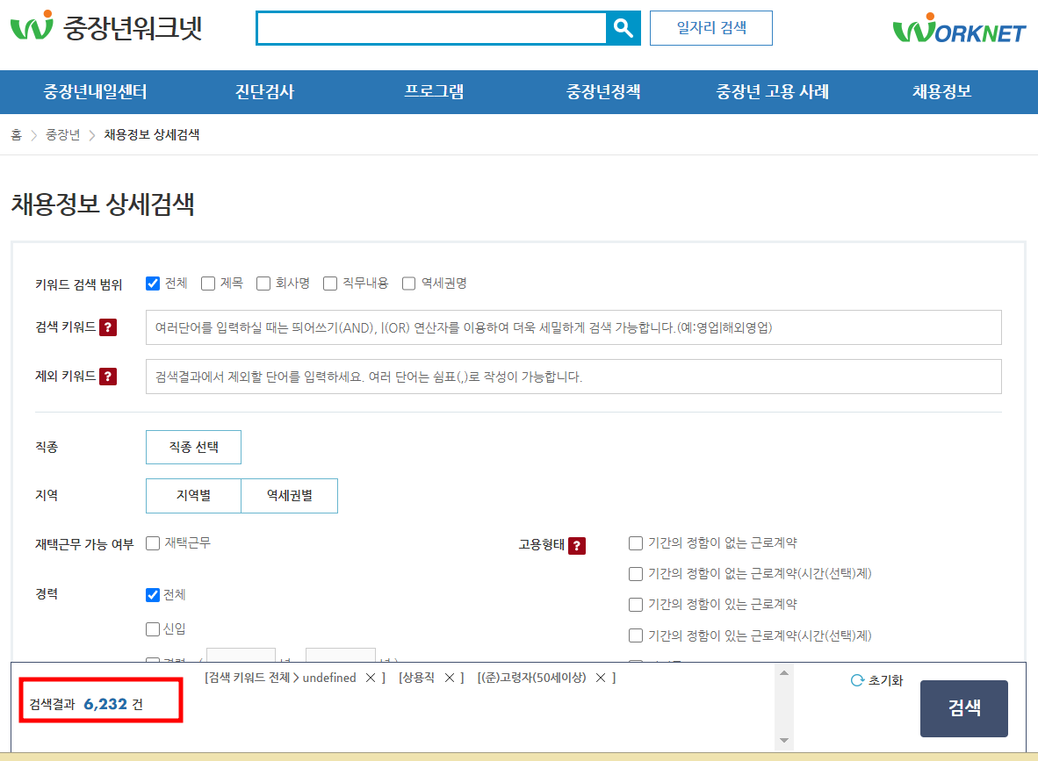Remove the 검색 키워드 전체 undefined filter

[369, 678]
